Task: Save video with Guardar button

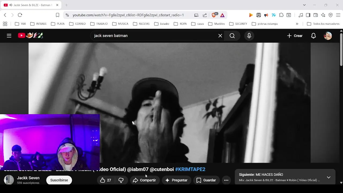Action: tap(206, 180)
